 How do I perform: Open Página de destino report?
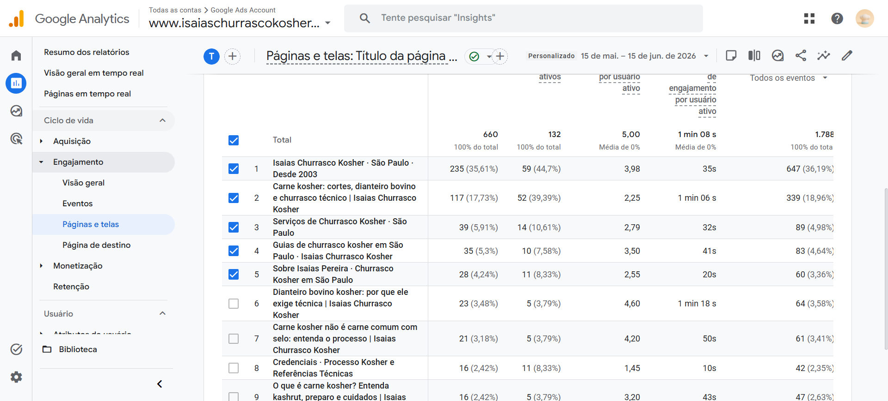pos(97,245)
